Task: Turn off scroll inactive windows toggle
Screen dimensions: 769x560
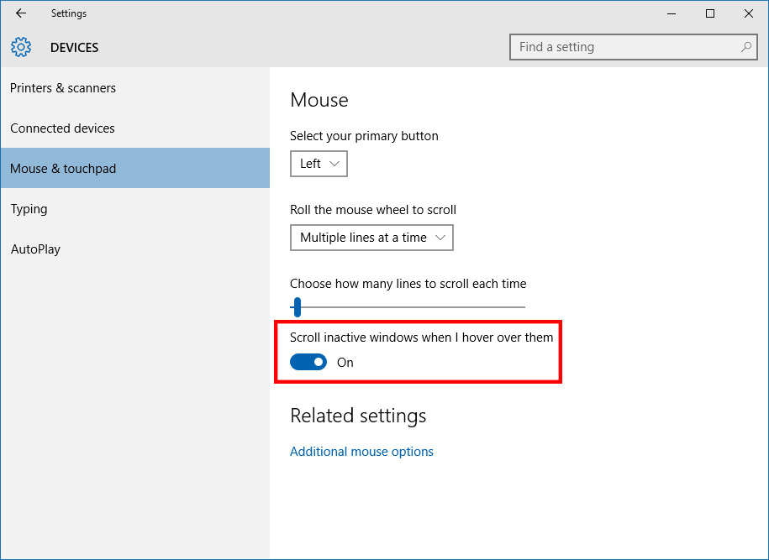Action: click(308, 362)
